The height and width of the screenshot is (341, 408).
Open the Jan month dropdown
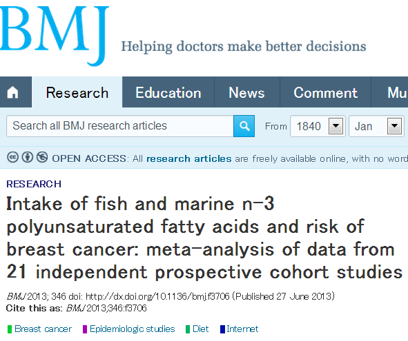(x=376, y=126)
